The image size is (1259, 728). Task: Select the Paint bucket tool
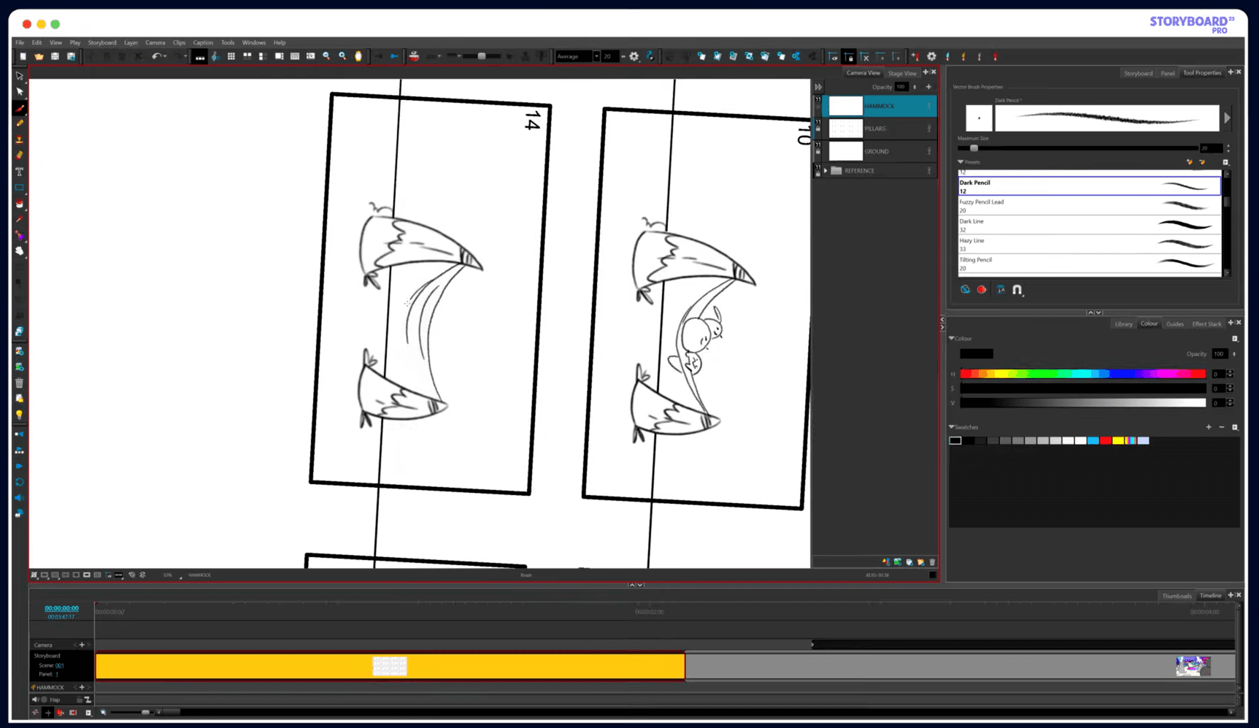(x=20, y=204)
